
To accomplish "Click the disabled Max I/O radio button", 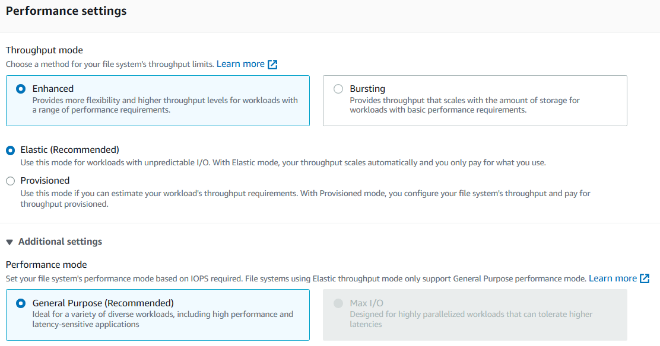I will point(338,303).
